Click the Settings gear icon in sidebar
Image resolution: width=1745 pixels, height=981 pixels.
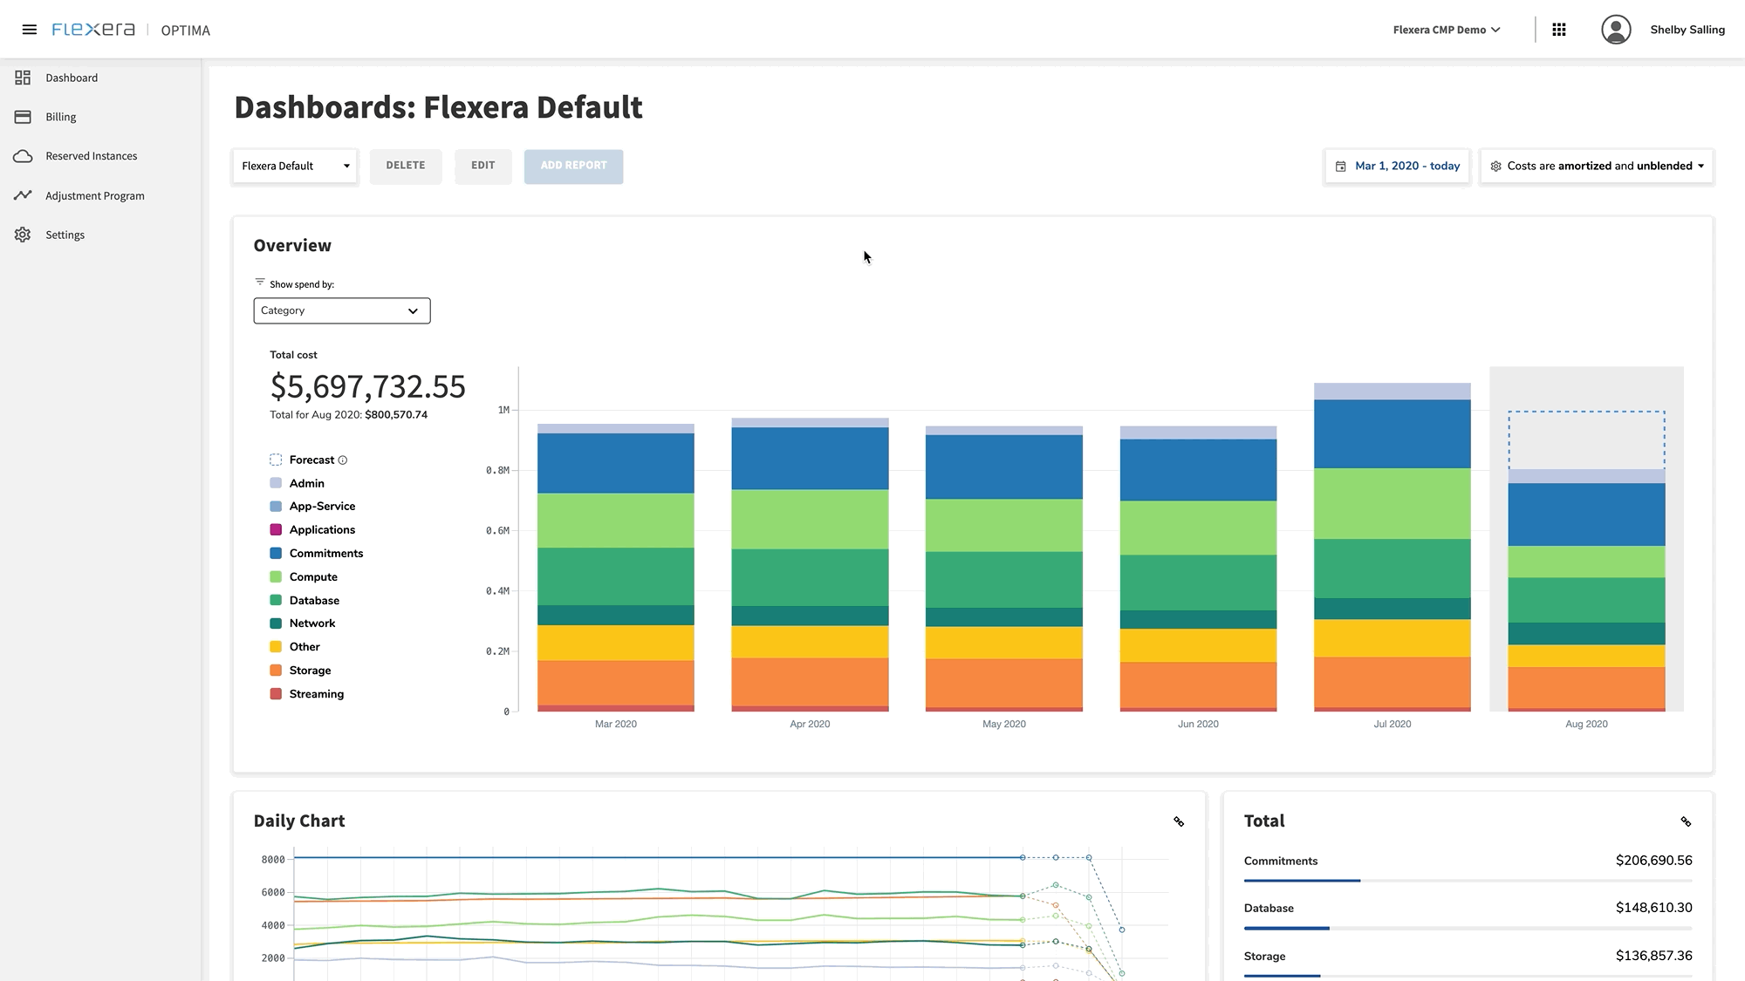23,235
